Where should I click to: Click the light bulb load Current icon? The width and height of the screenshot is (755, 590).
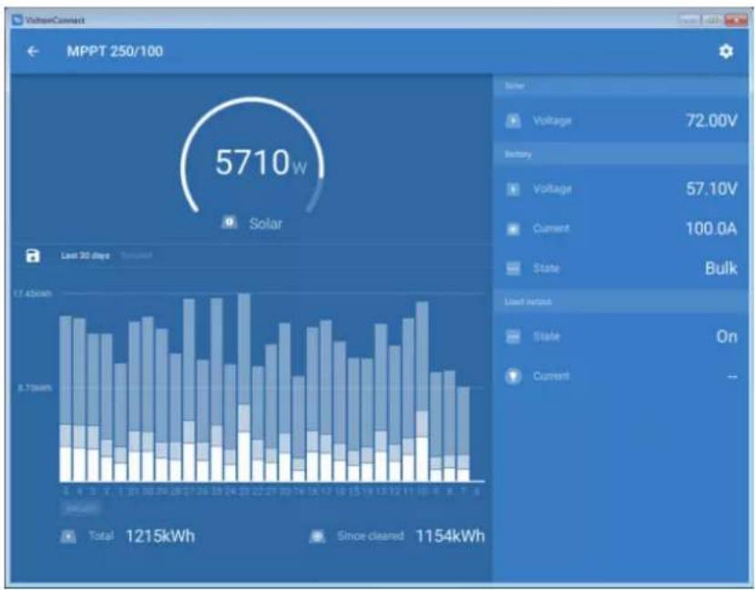pyautogui.click(x=513, y=376)
